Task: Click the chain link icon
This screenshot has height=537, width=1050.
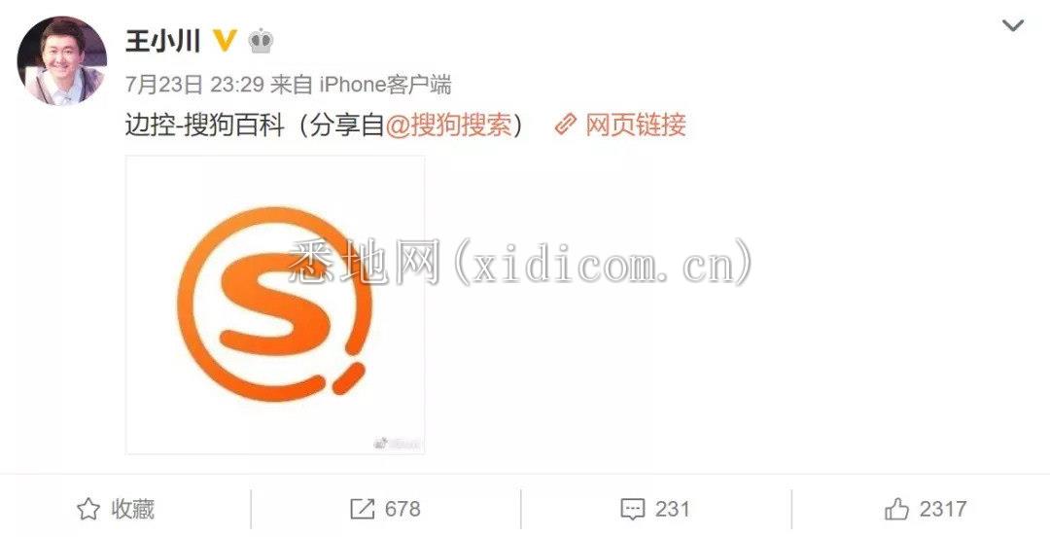Action: pos(566,125)
